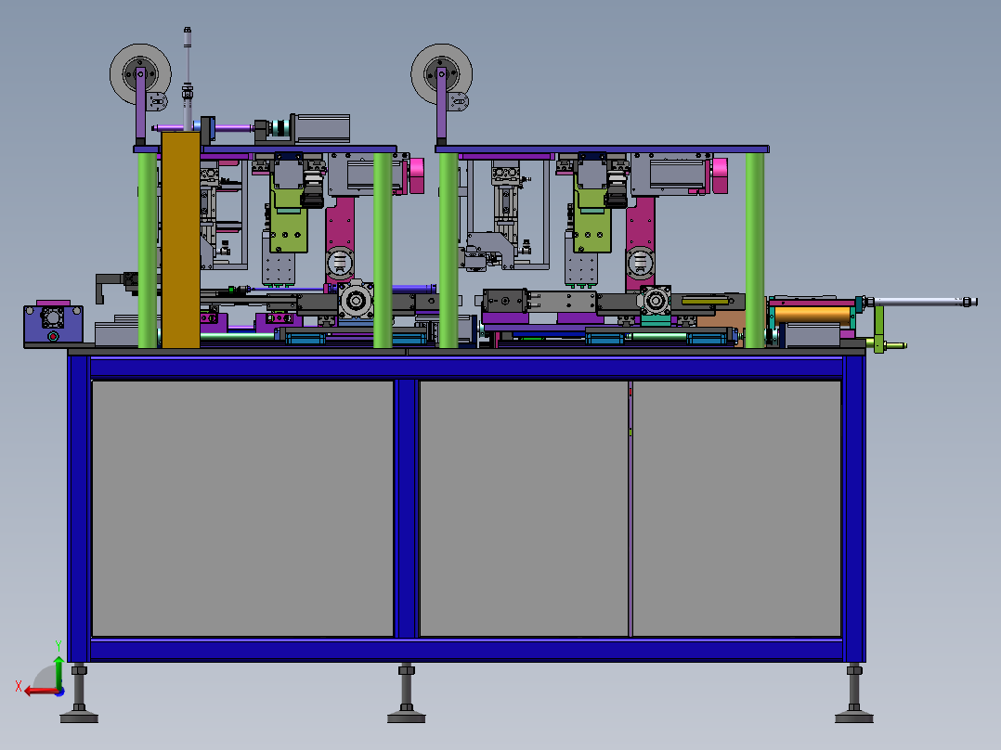
Task: Select the long cylinder rod extending right
Action: click(924, 302)
